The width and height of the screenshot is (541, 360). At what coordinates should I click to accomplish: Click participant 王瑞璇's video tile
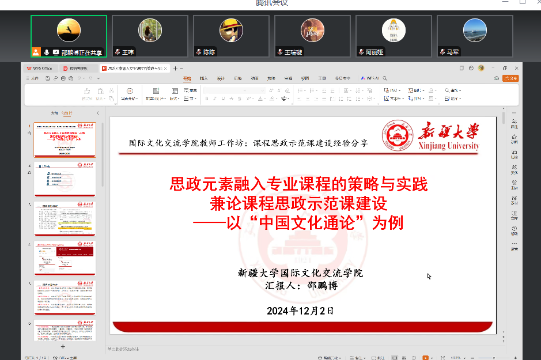coord(312,35)
